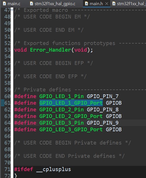Screen dimensions: 146x178
Task: Place cursor on empty line 66
Action: [79, 136]
